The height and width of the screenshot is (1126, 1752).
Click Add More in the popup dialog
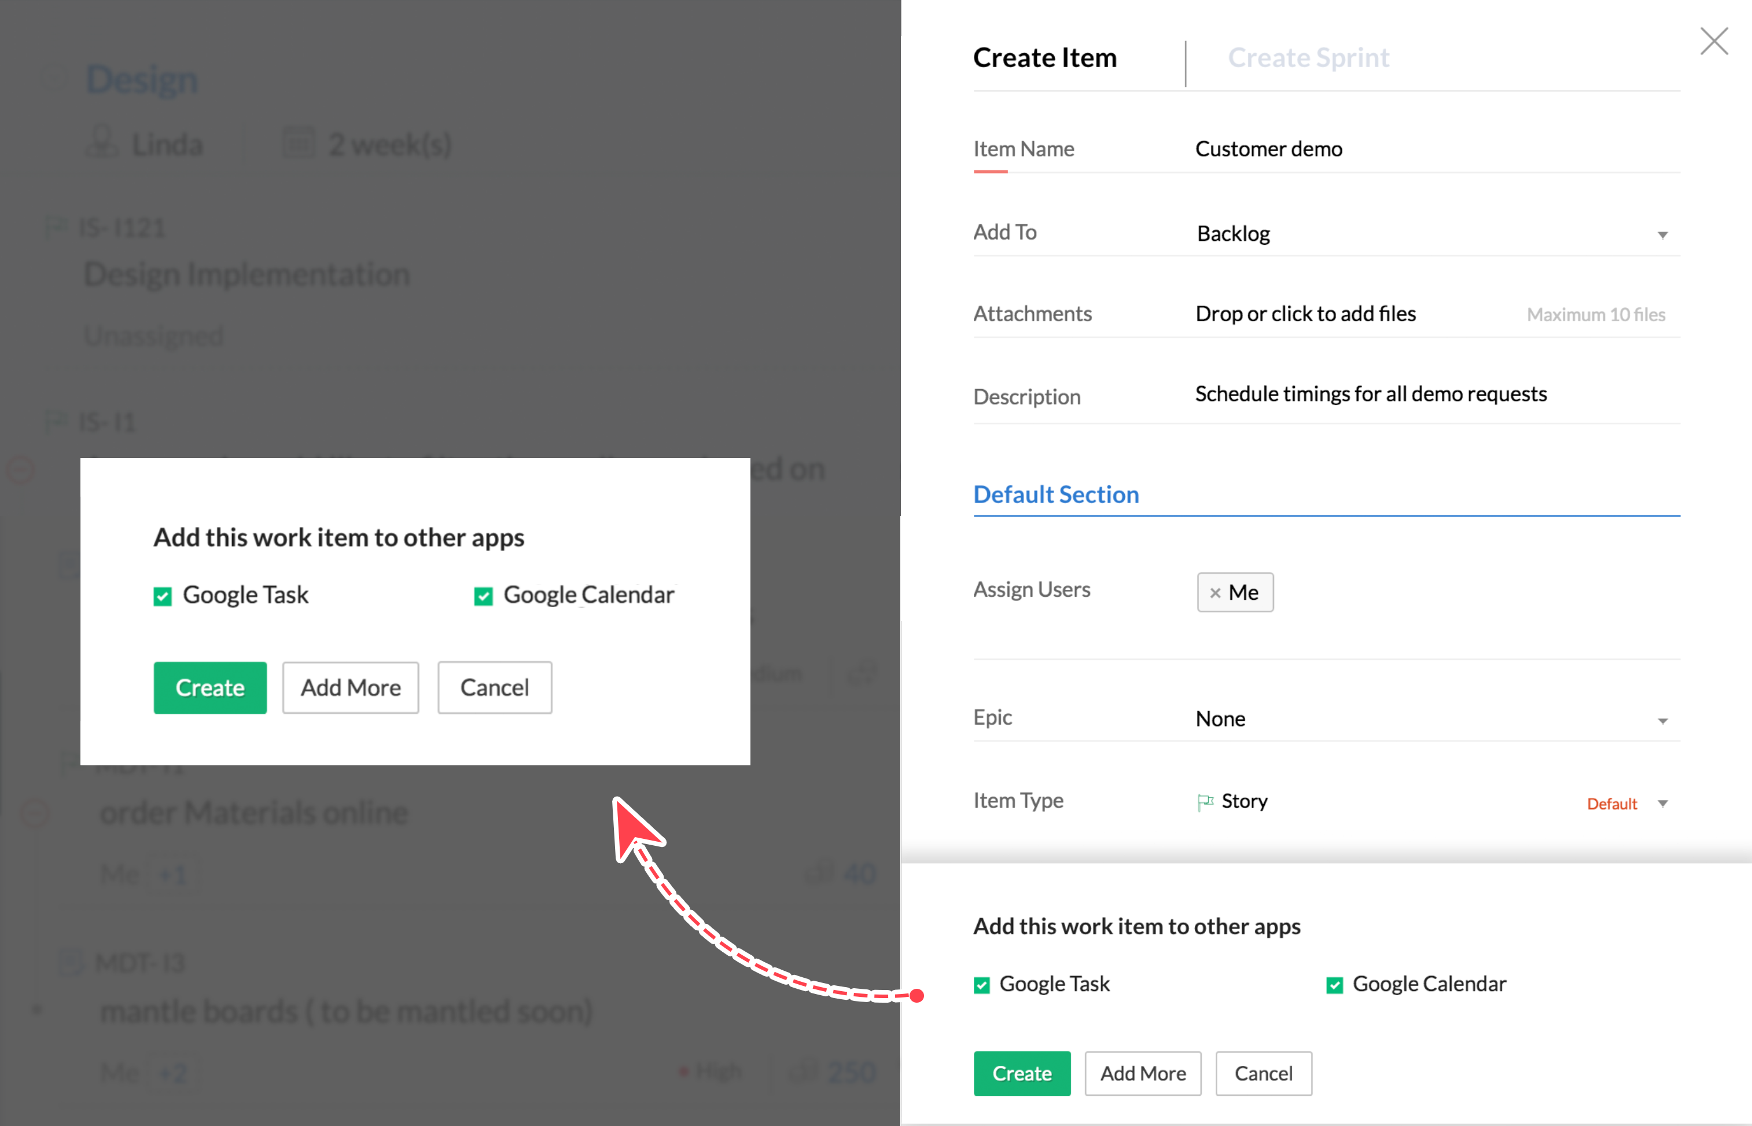[351, 687]
